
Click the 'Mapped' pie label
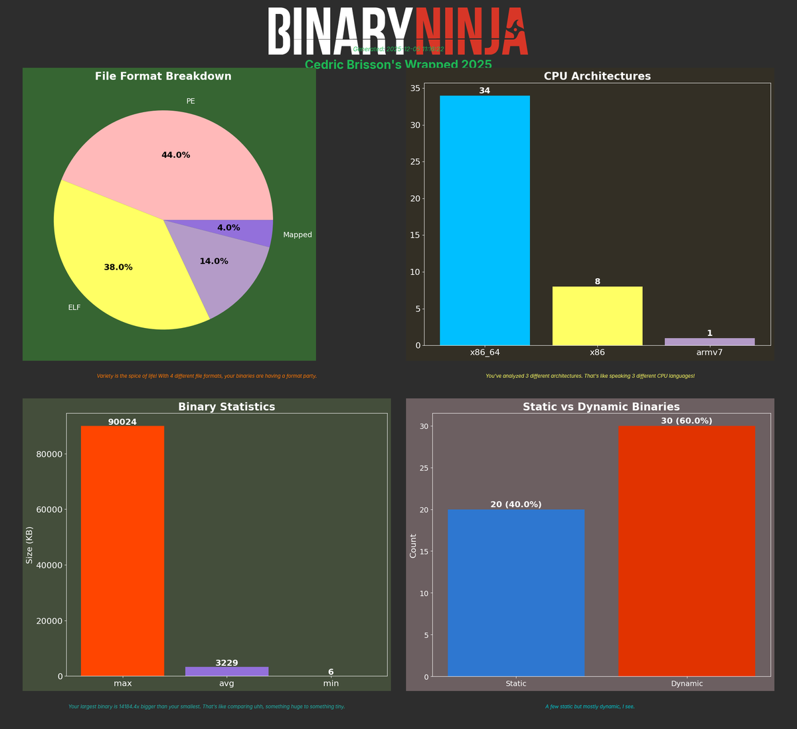(x=298, y=235)
